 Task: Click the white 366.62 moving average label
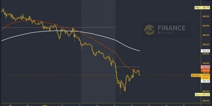coord(206,51)
